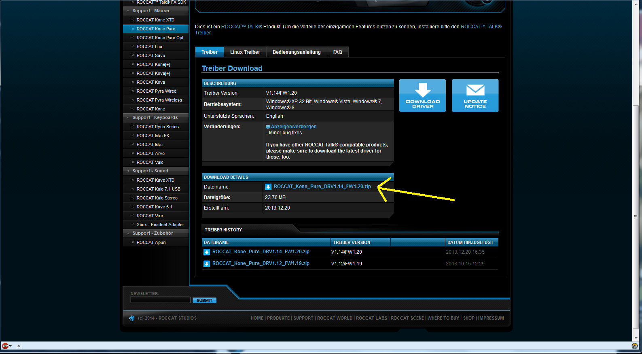Open ROCCAT Arvo support page

pos(156,153)
